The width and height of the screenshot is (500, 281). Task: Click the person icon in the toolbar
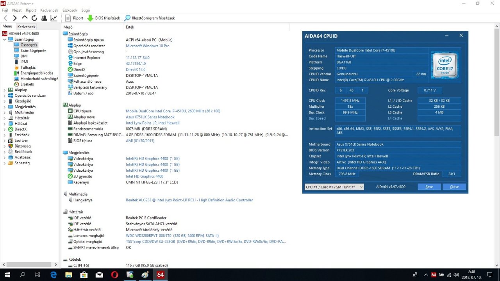click(44, 18)
